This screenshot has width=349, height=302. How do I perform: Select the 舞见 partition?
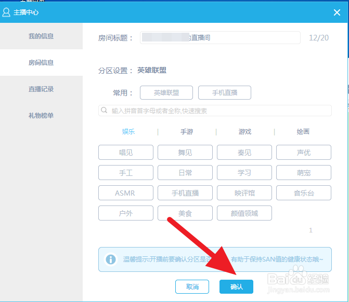coord(185,153)
